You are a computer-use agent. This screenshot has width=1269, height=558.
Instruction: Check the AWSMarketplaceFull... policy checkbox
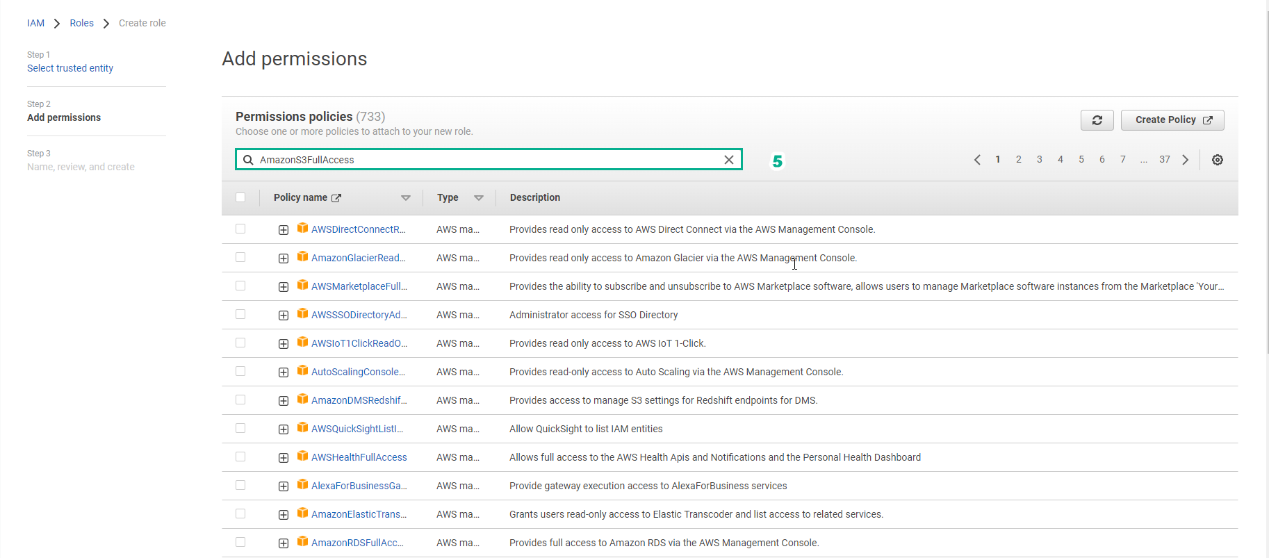coord(240,286)
